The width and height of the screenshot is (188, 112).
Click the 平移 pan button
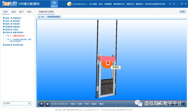tap(87, 104)
